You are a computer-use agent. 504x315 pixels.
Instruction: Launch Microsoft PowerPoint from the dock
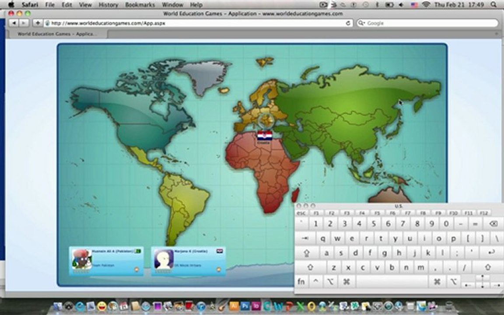click(290, 306)
